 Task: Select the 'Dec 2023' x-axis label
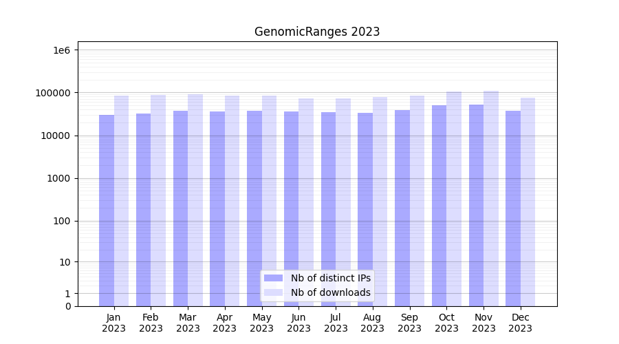(x=521, y=323)
